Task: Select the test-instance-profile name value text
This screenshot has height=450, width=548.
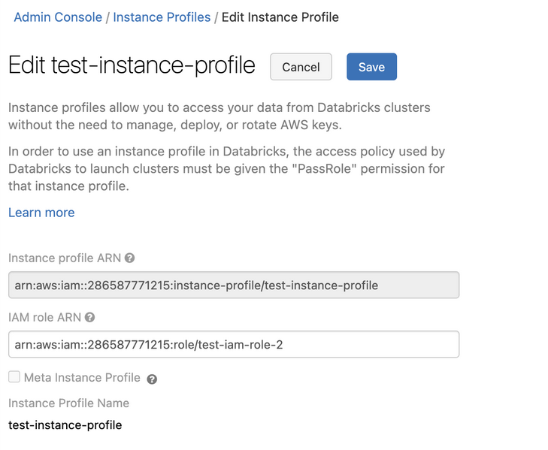Action: [x=65, y=425]
